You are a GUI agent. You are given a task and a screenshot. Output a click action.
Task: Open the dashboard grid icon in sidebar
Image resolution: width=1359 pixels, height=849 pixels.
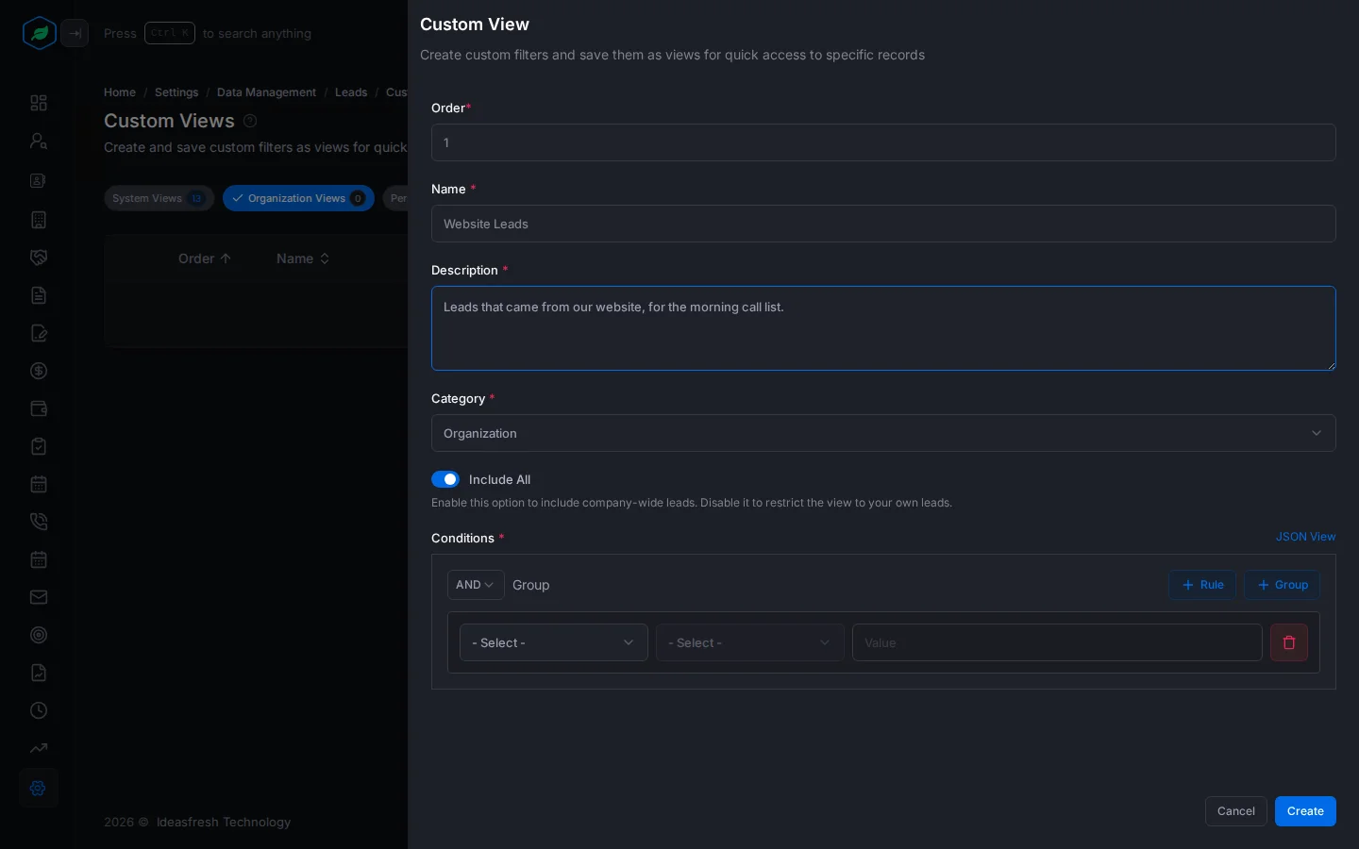coord(39,103)
